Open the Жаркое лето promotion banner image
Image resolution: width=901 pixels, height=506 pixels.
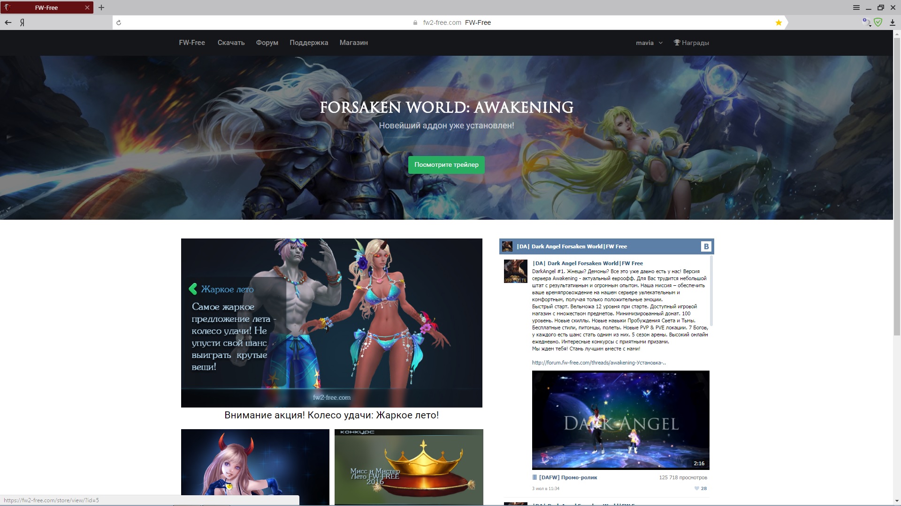click(331, 323)
